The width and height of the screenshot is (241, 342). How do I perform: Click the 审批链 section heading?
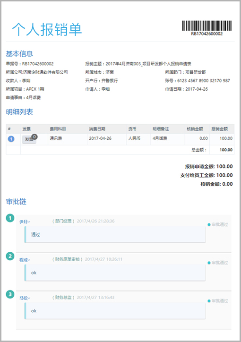point(16,202)
